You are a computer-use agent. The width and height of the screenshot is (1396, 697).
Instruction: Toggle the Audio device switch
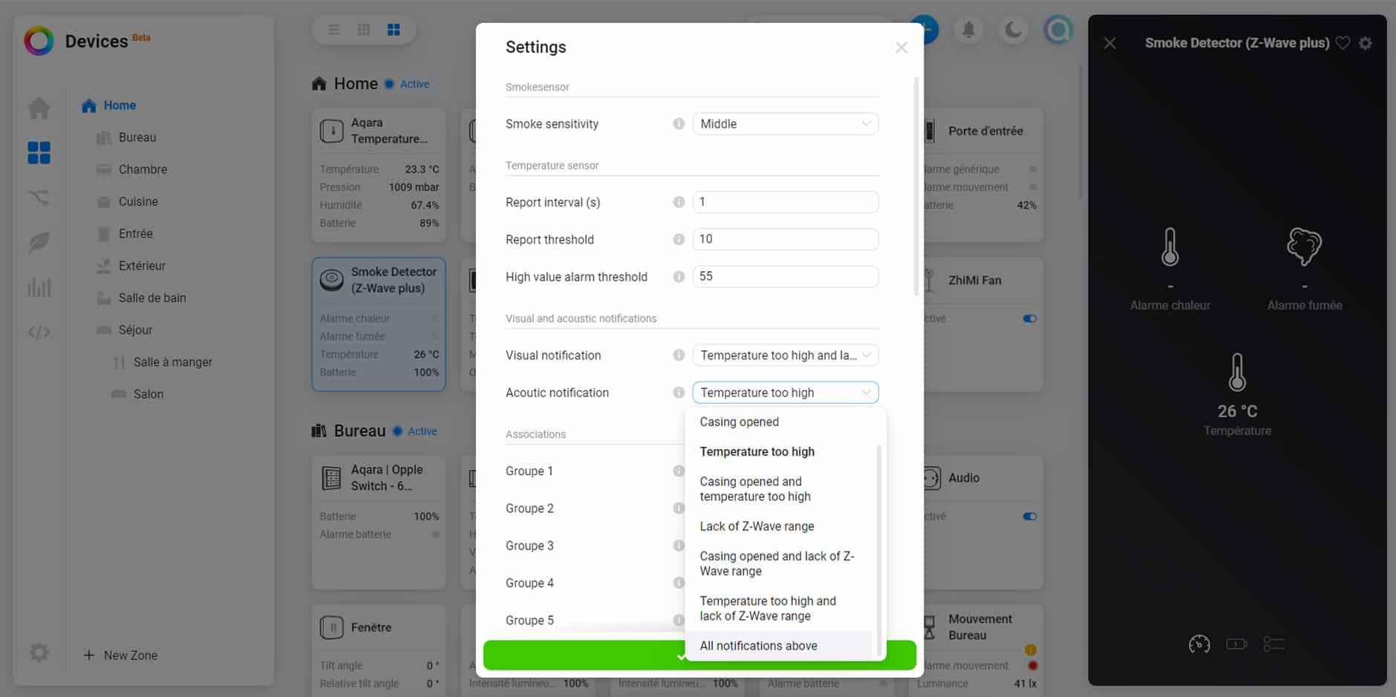[1029, 517]
